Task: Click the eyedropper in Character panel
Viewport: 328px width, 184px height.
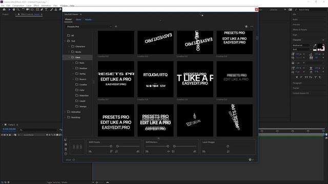Action: (315, 45)
